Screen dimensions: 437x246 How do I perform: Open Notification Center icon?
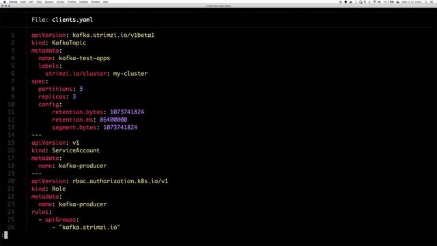[x=431, y=1]
